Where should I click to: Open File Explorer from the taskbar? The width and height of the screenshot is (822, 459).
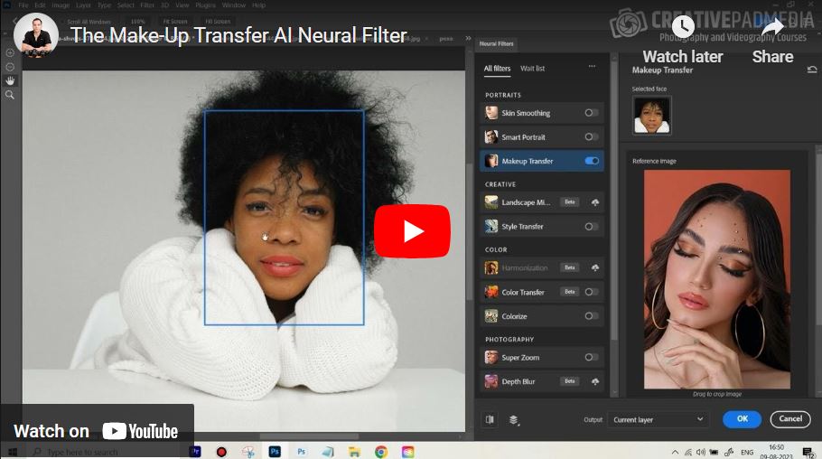[x=354, y=452]
